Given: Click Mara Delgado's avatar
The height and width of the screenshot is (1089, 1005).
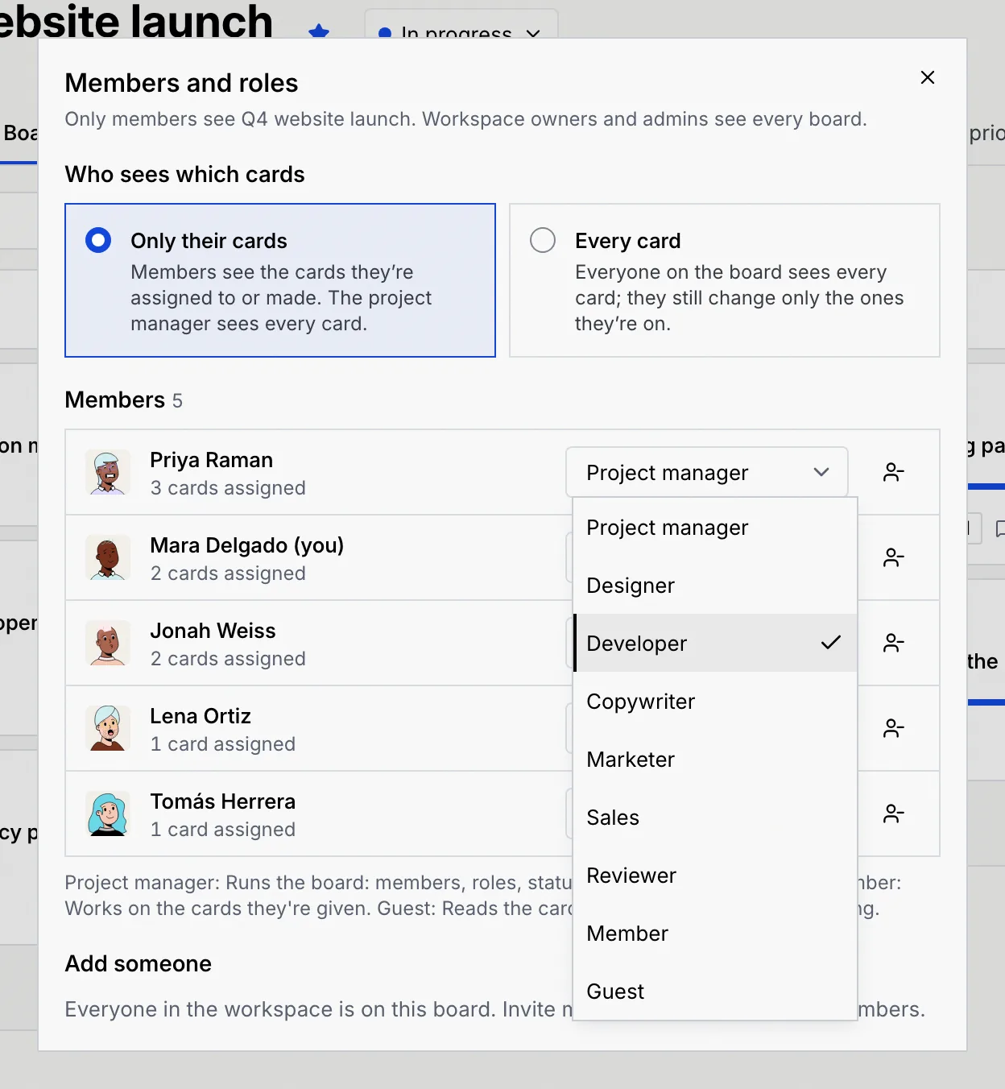Looking at the screenshot, I should pyautogui.click(x=108, y=557).
